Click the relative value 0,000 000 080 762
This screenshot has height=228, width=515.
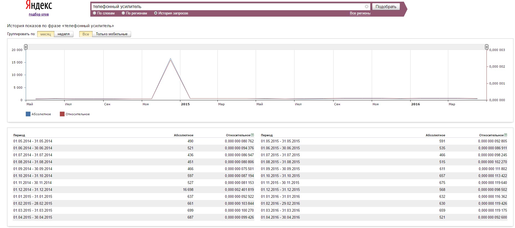[239, 141]
